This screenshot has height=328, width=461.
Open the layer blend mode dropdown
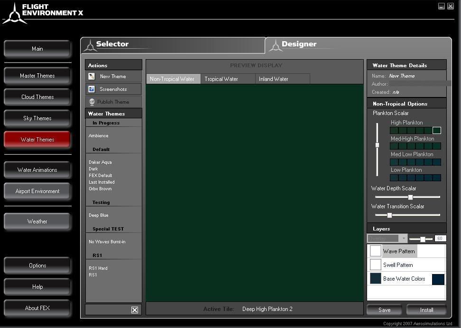(404, 239)
